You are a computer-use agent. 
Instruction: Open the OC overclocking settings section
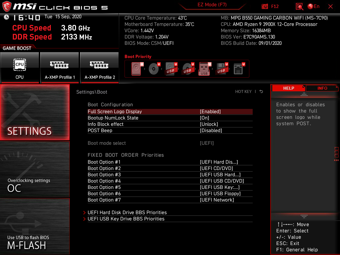(35, 170)
